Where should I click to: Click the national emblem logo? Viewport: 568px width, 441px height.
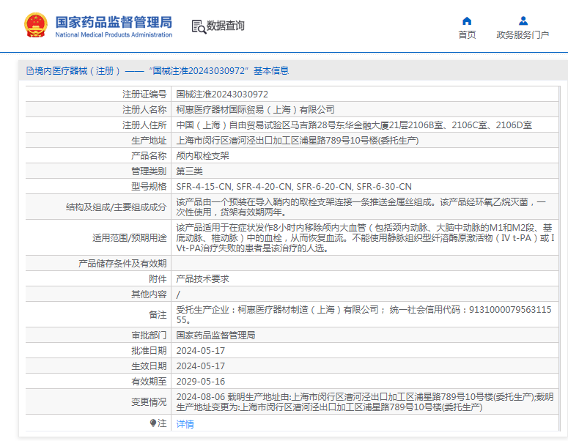coord(36,25)
